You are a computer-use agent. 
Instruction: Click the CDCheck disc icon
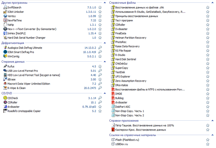tap(5, 98)
